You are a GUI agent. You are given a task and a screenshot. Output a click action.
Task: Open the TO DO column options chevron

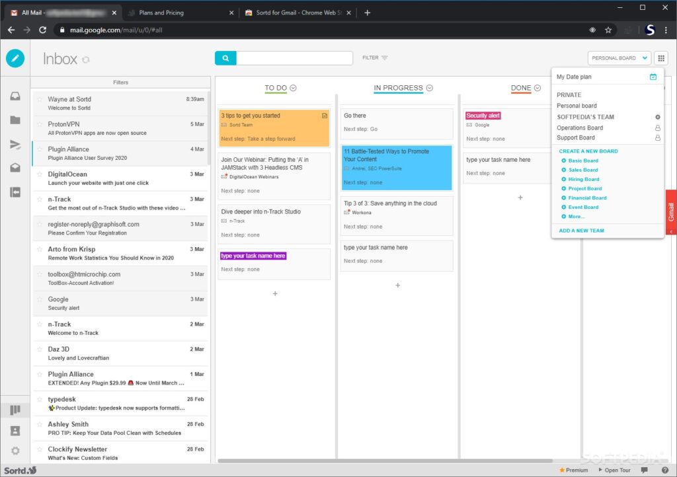coord(293,88)
